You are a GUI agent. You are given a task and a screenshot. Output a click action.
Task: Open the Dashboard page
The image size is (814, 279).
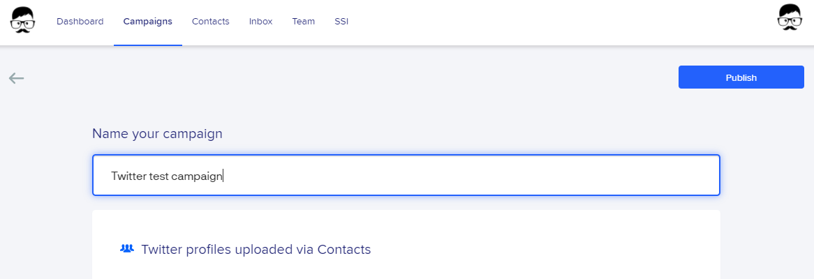80,22
